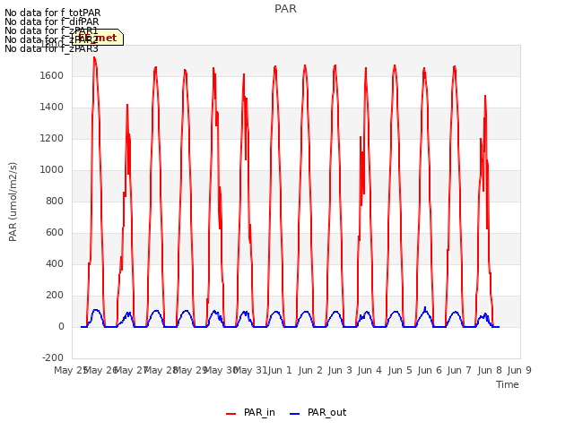Image resolution: width=574 pixels, height=430 pixels.
Task: Click the Jun 1 x-axis tick label
Action: tap(280, 370)
